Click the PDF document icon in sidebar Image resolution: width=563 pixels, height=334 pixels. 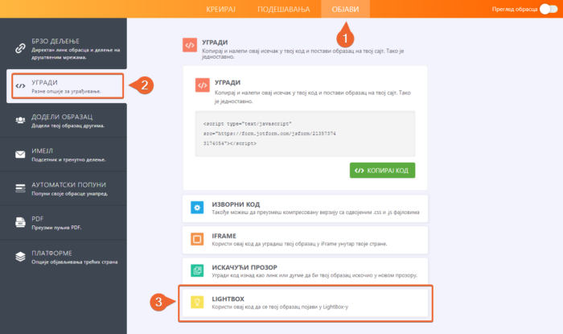pos(20,222)
